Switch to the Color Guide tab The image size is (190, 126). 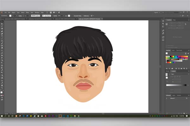pos(179,51)
